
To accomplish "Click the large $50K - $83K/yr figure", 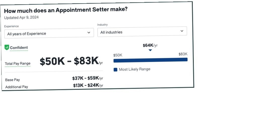I will (71, 61).
